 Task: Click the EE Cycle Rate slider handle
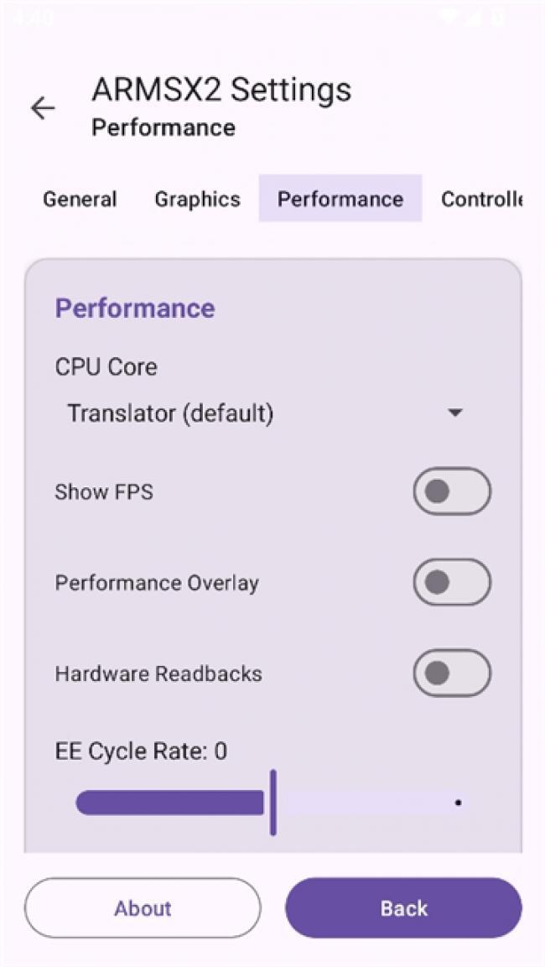point(273,803)
